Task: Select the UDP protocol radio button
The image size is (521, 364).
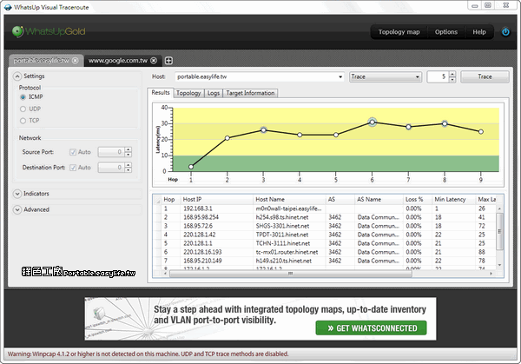Action: [x=23, y=109]
